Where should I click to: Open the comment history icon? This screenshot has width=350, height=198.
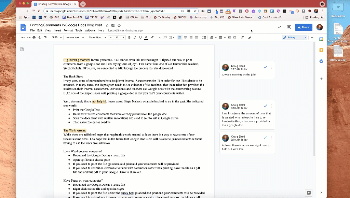pos(289,27)
